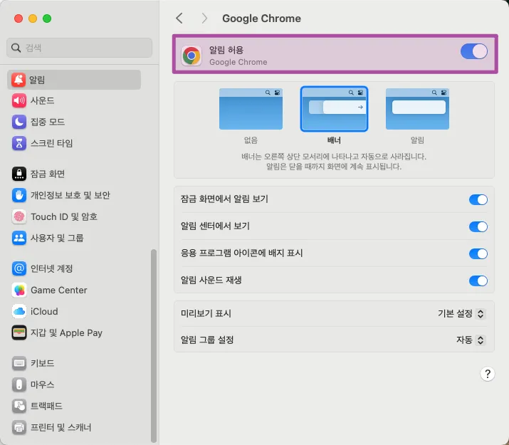The height and width of the screenshot is (445, 509).
Task: Select 사운드 in the sidebar
Action: pyautogui.click(x=43, y=100)
